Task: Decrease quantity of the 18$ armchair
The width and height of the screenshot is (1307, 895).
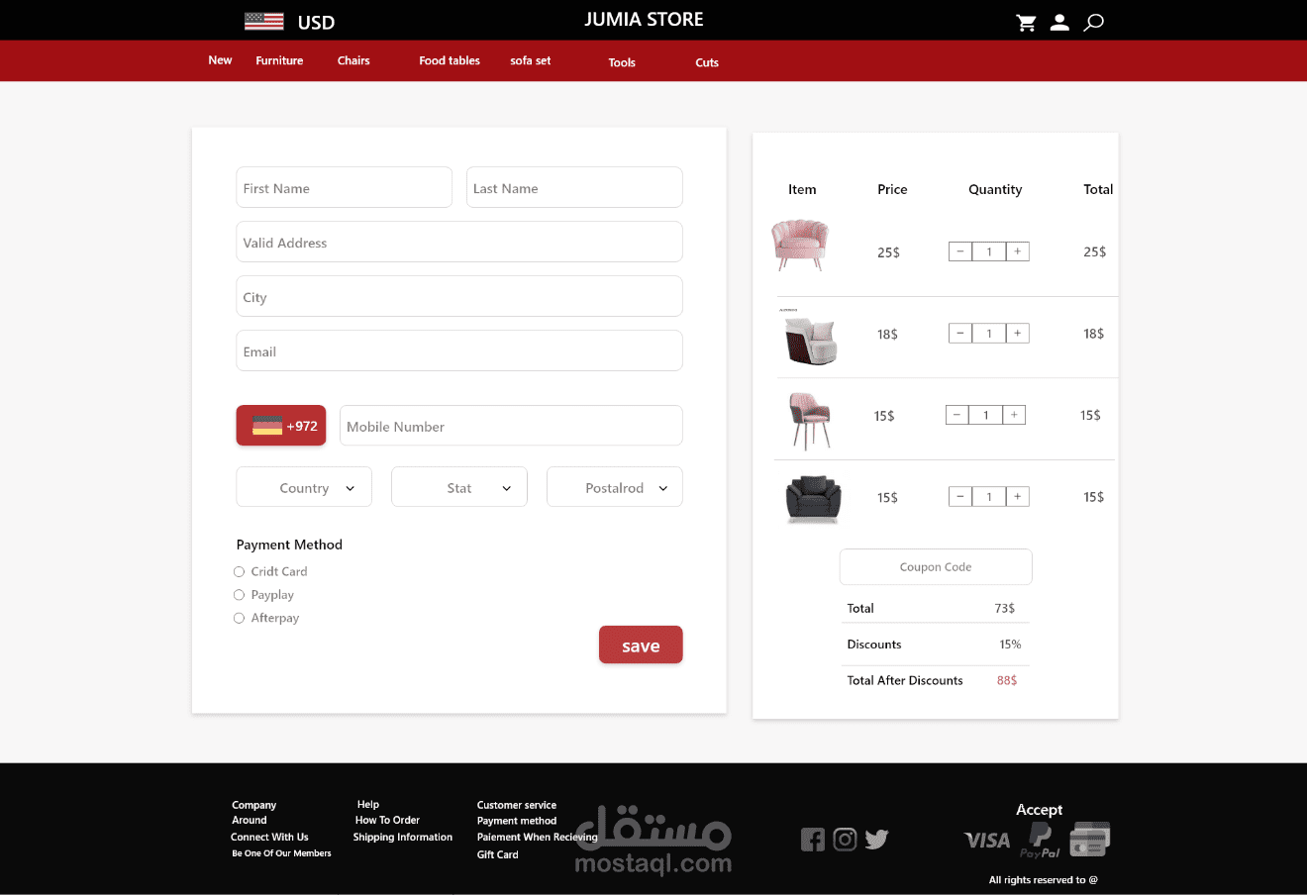Action: coord(960,334)
